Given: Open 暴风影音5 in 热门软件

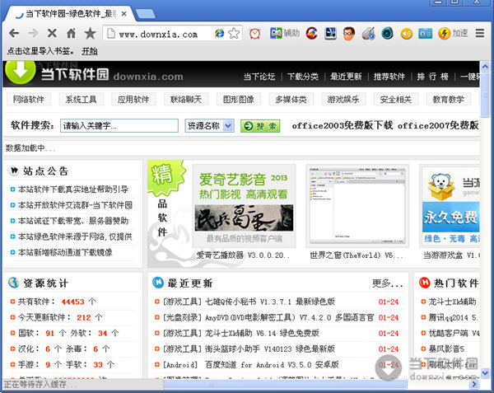Looking at the screenshot, I should coord(446,349).
